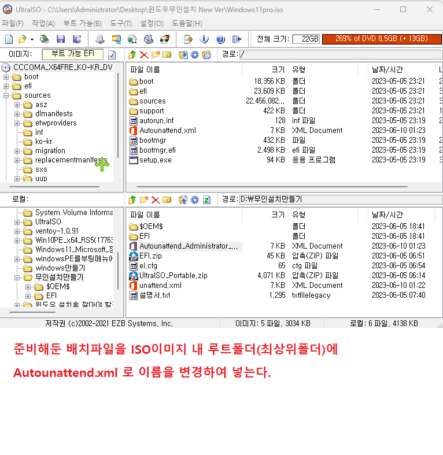
Task: Open the 작업(A) menu
Action: [43, 24]
